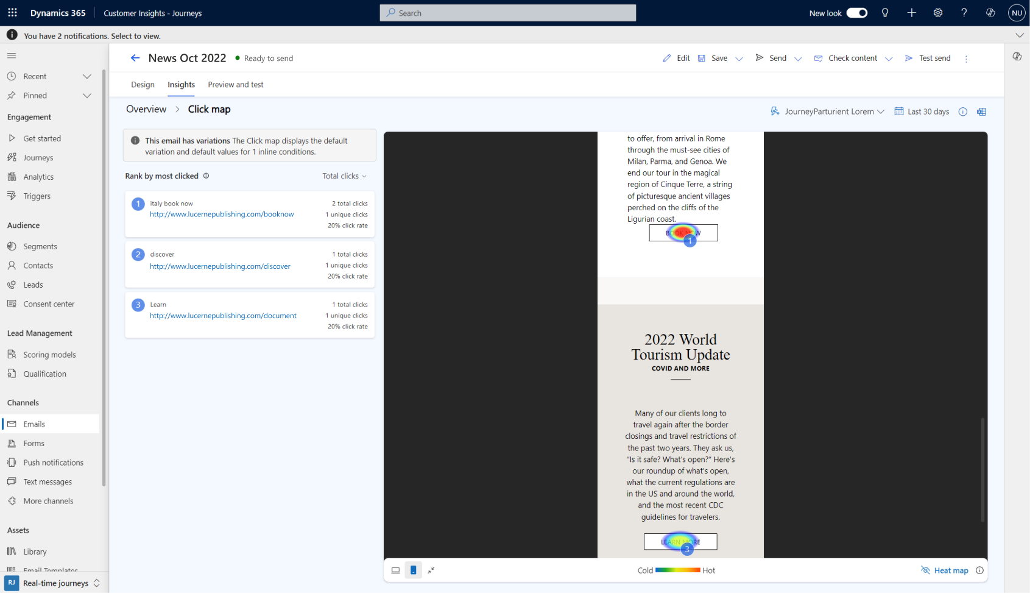Viewport: 1030px width, 593px height.
Task: Click the email preview vertical scrollbar
Action: coord(982,469)
